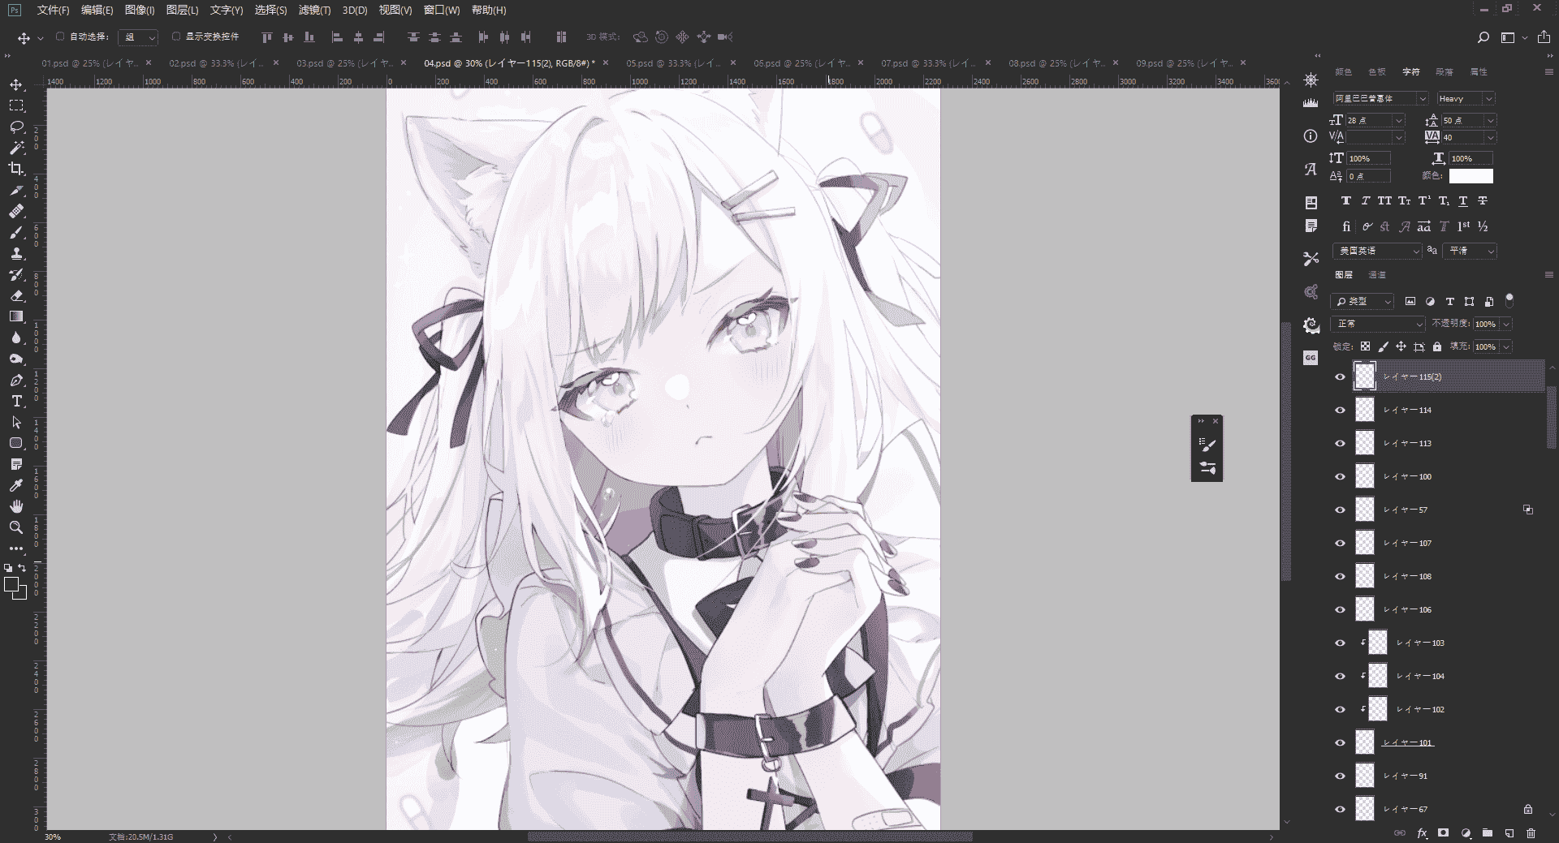The width and height of the screenshot is (1559, 843).
Task: Select the Eyedropper tool
Action: point(16,485)
